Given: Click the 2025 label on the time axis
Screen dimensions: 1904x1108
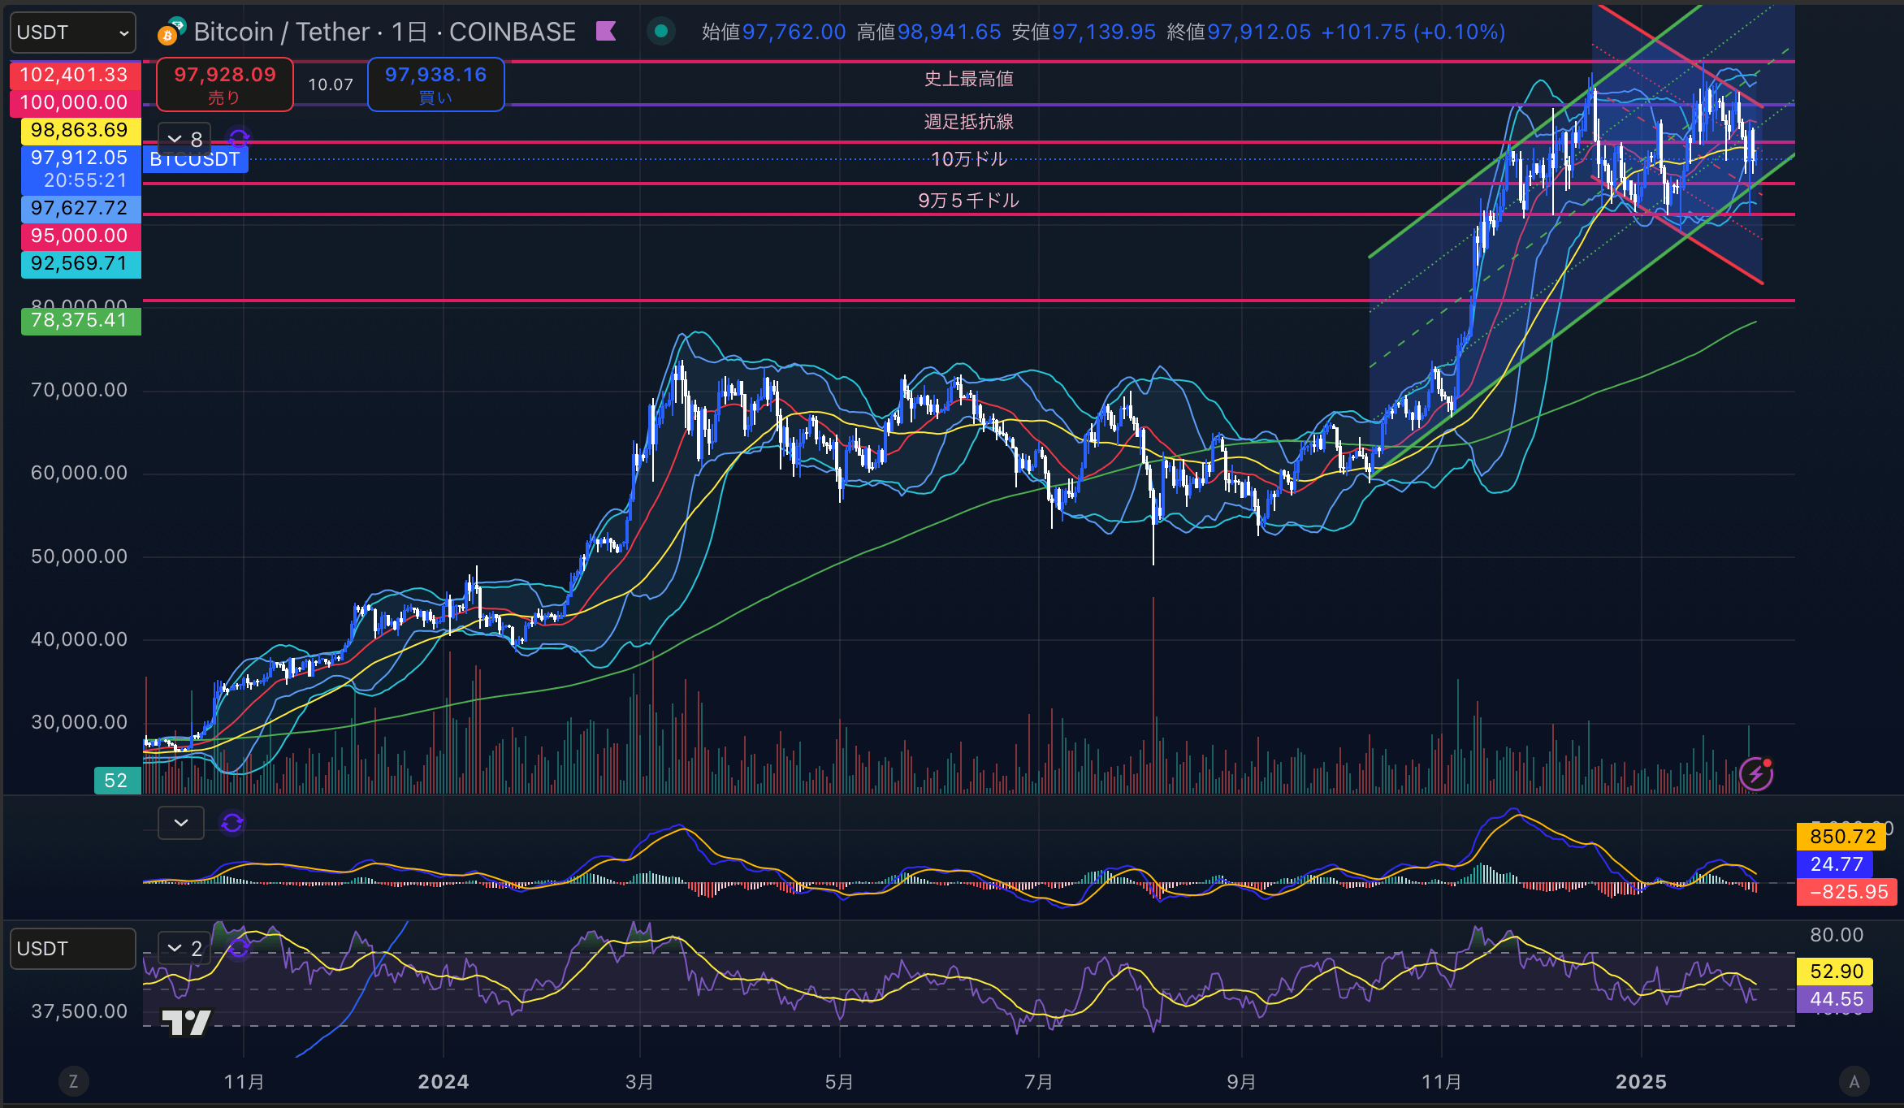Looking at the screenshot, I should [1641, 1082].
